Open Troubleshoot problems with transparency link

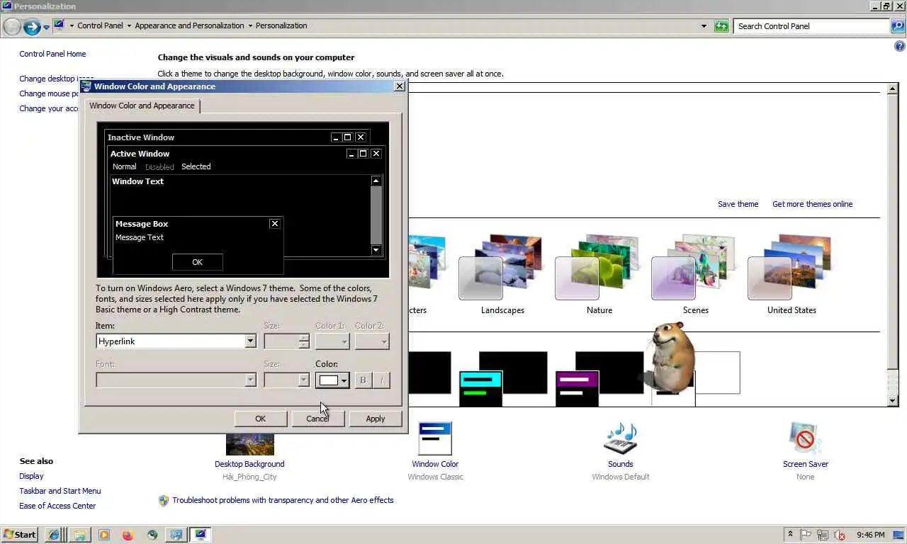click(283, 500)
